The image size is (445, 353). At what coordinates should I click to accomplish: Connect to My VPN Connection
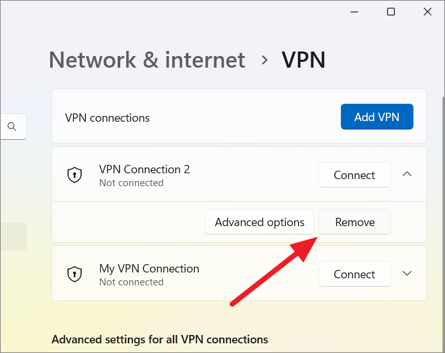354,274
